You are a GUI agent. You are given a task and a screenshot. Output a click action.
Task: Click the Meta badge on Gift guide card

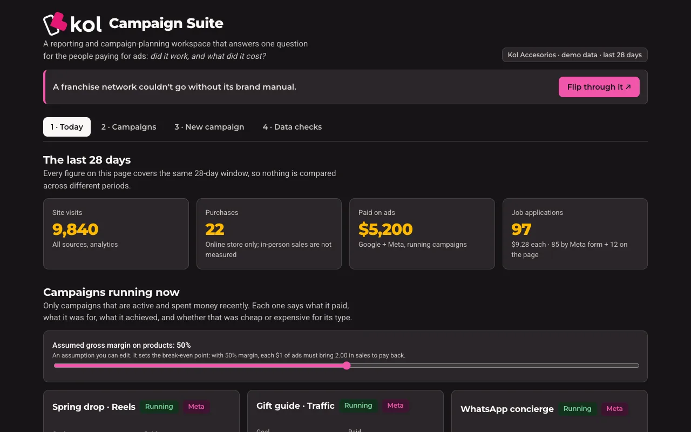coord(395,406)
